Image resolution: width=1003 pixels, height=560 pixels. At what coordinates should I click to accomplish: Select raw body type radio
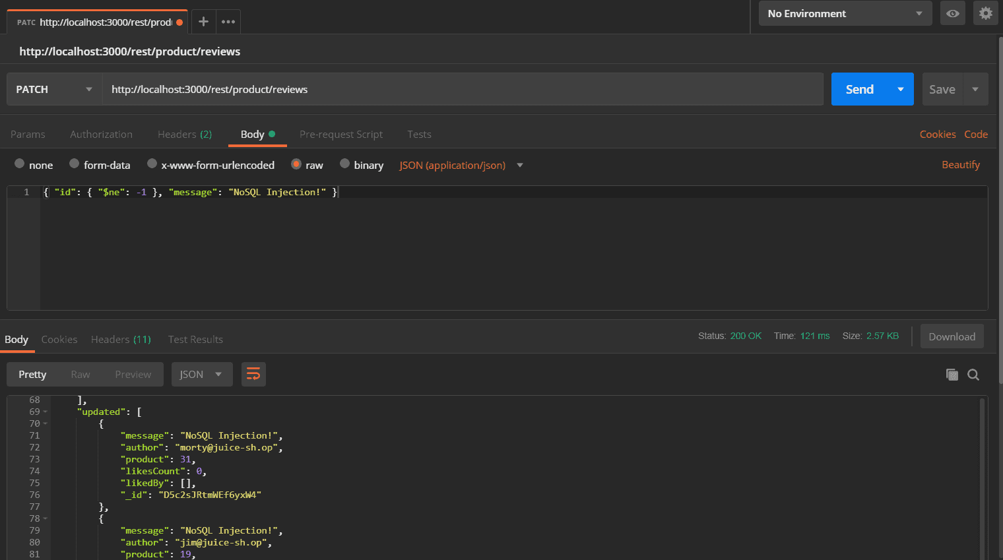[296, 164]
